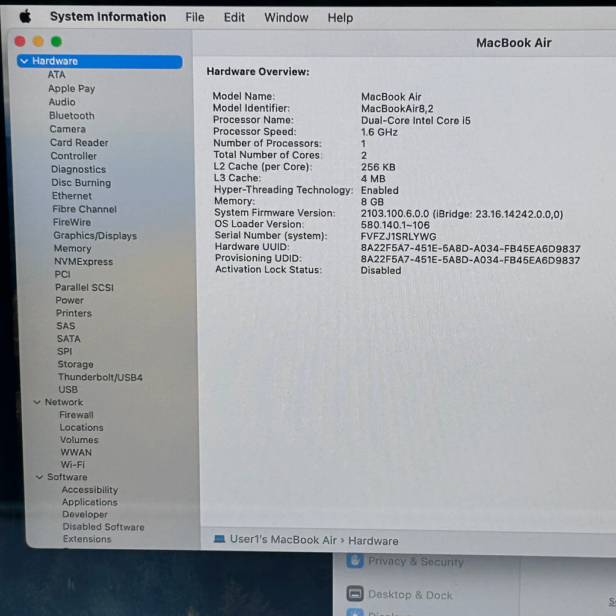Select FireWire in the sidebar
This screenshot has height=616, width=616.
[72, 223]
